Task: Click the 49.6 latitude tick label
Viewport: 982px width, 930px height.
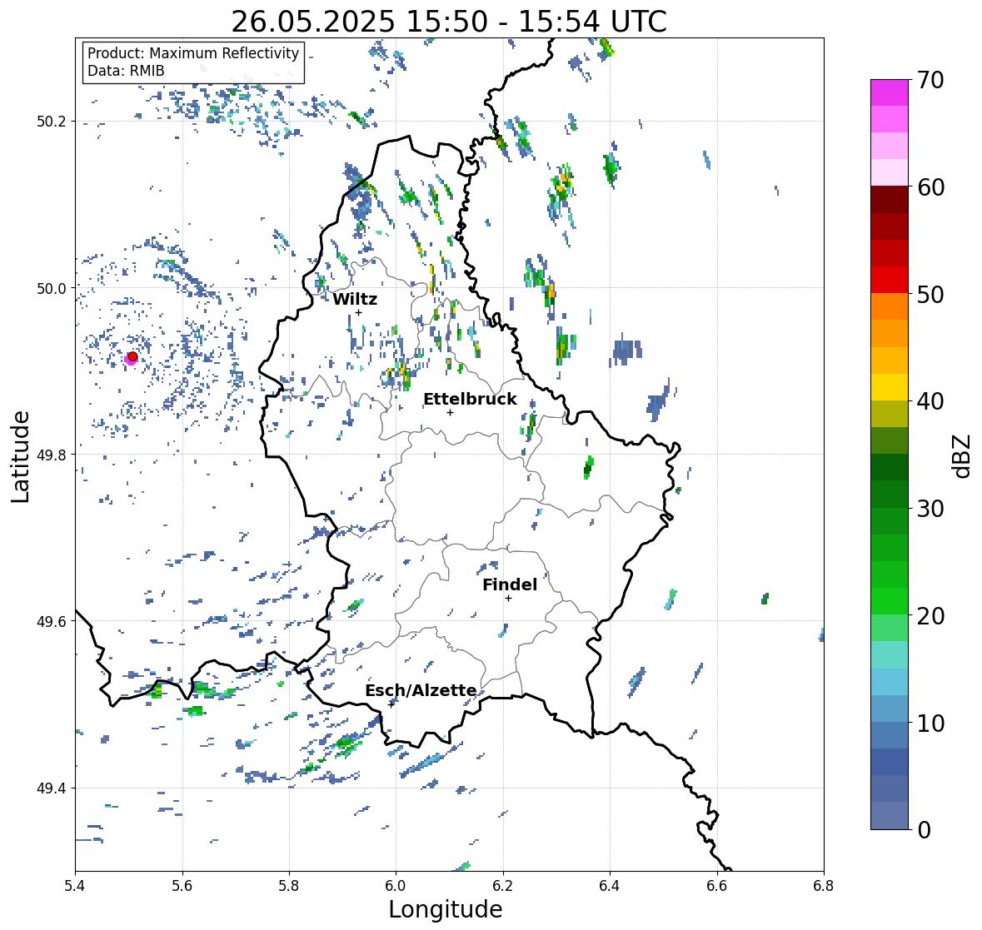Action: point(52,621)
